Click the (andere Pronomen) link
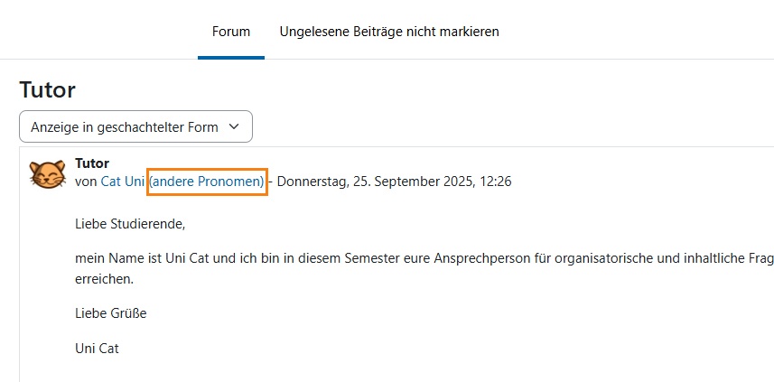The image size is (774, 382). tap(208, 182)
